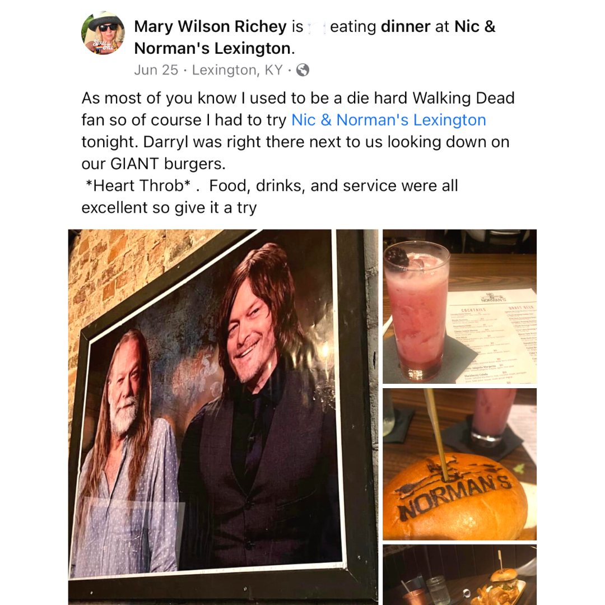The height and width of the screenshot is (605, 605).
Task: Click the bold word dinner in header
Action: [x=406, y=26]
